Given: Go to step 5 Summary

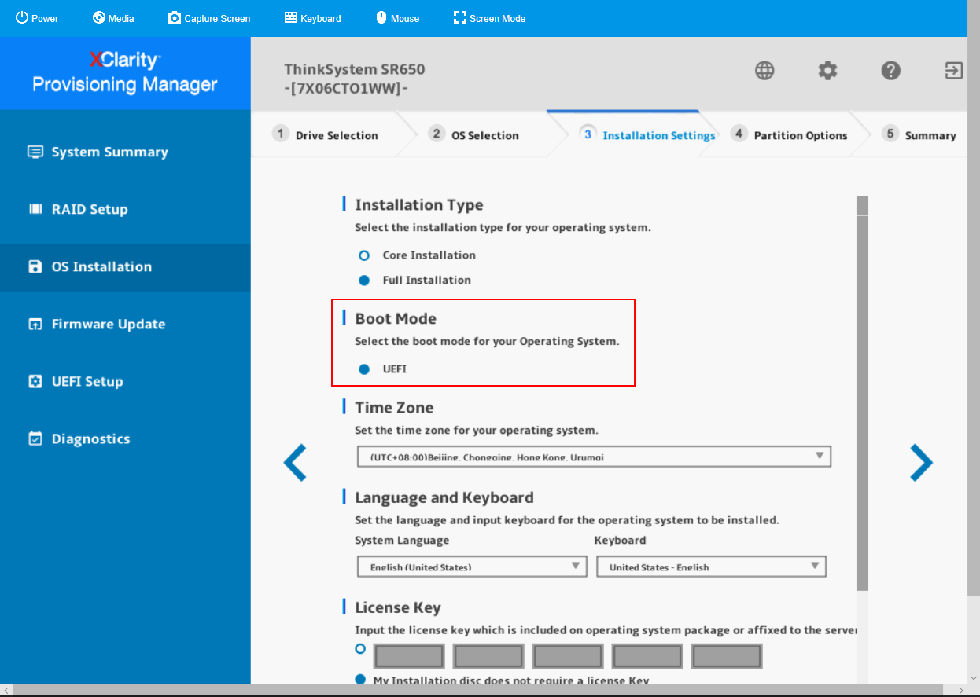Looking at the screenshot, I should (919, 134).
